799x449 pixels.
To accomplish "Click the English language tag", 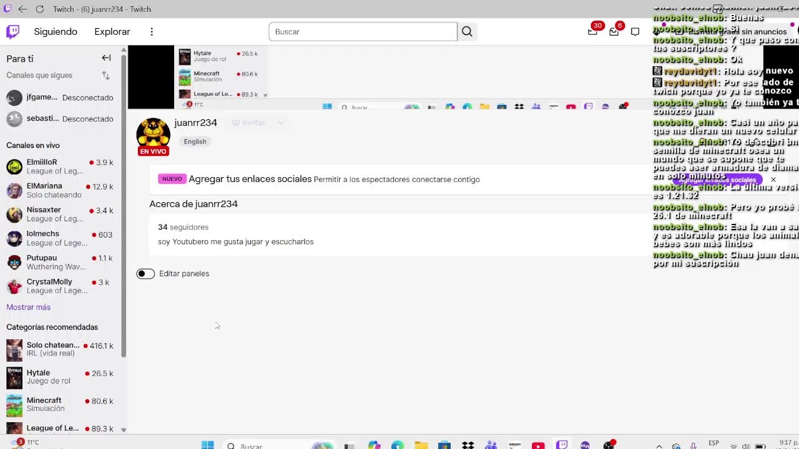I will 195,142.
